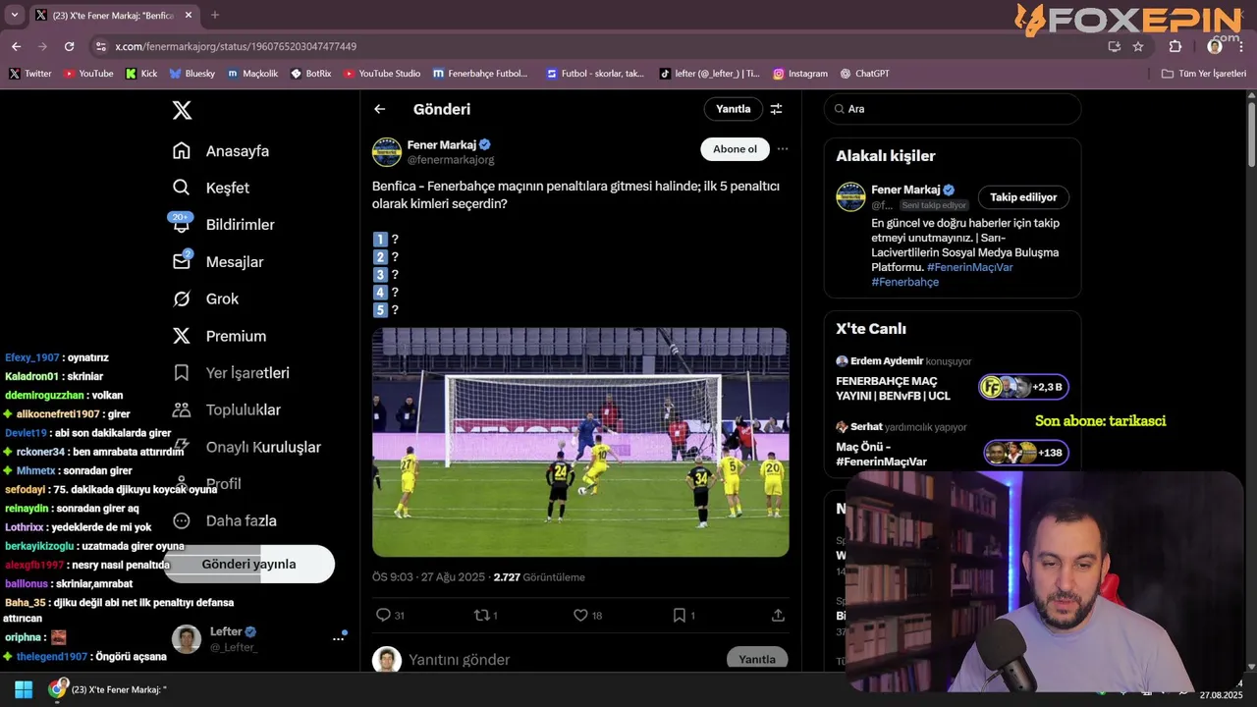Open @fenermarkajorg handle link
This screenshot has width=1257, height=707.
(451, 159)
